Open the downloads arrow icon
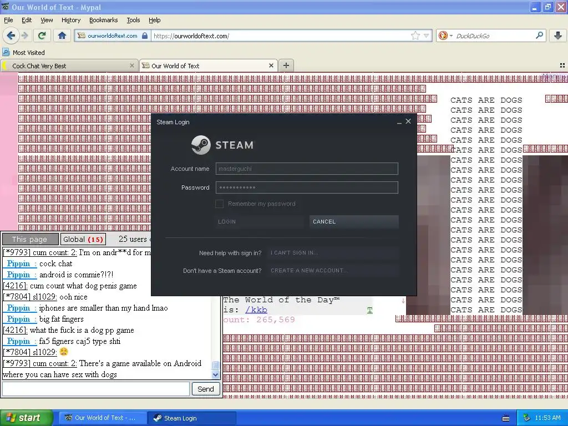568x426 pixels. (x=558, y=35)
